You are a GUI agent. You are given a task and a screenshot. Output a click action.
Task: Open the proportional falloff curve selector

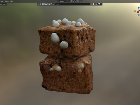coord(80,1)
